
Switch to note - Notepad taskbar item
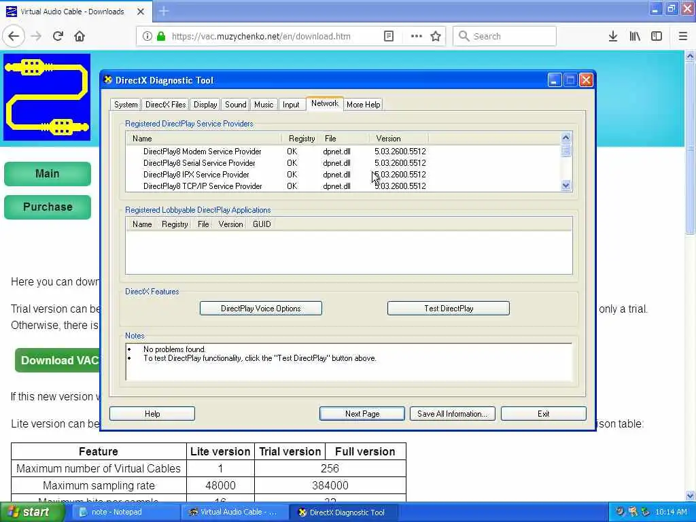pos(126,512)
